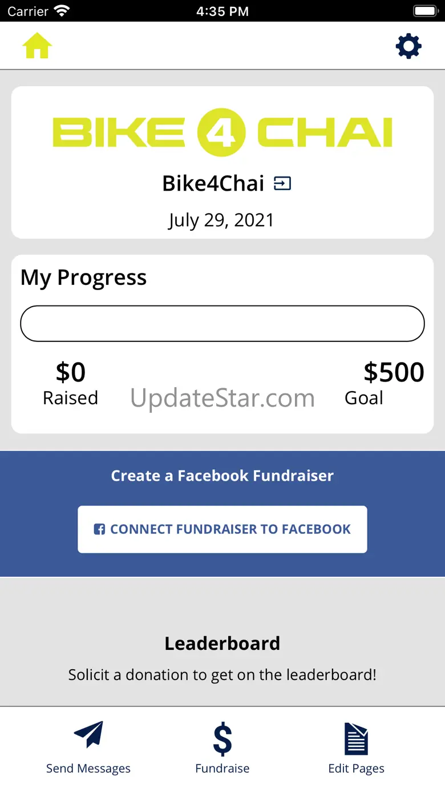
Task: Tap the $0 Raised amount
Action: (x=71, y=372)
